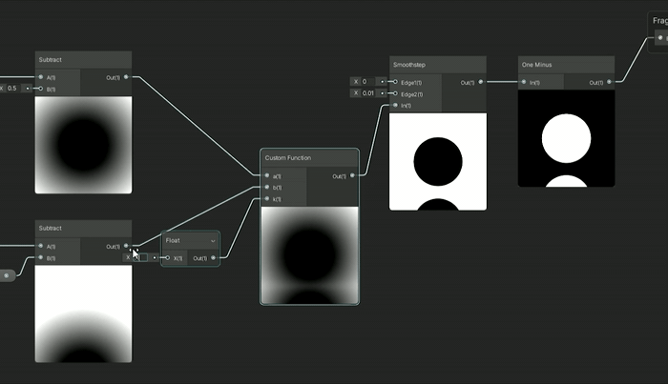668x384 pixels.
Task: Click the k(1) input port on Custom Function
Action: coord(267,199)
